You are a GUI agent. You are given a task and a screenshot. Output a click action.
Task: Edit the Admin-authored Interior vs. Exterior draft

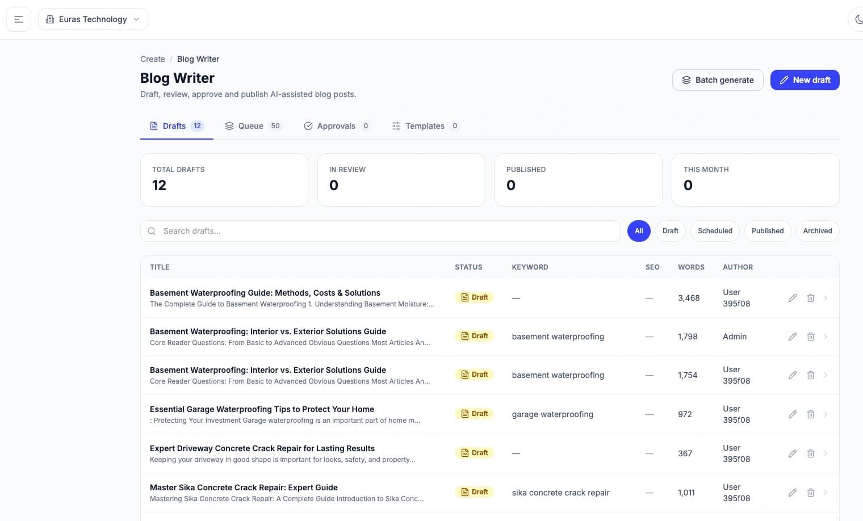click(x=793, y=337)
